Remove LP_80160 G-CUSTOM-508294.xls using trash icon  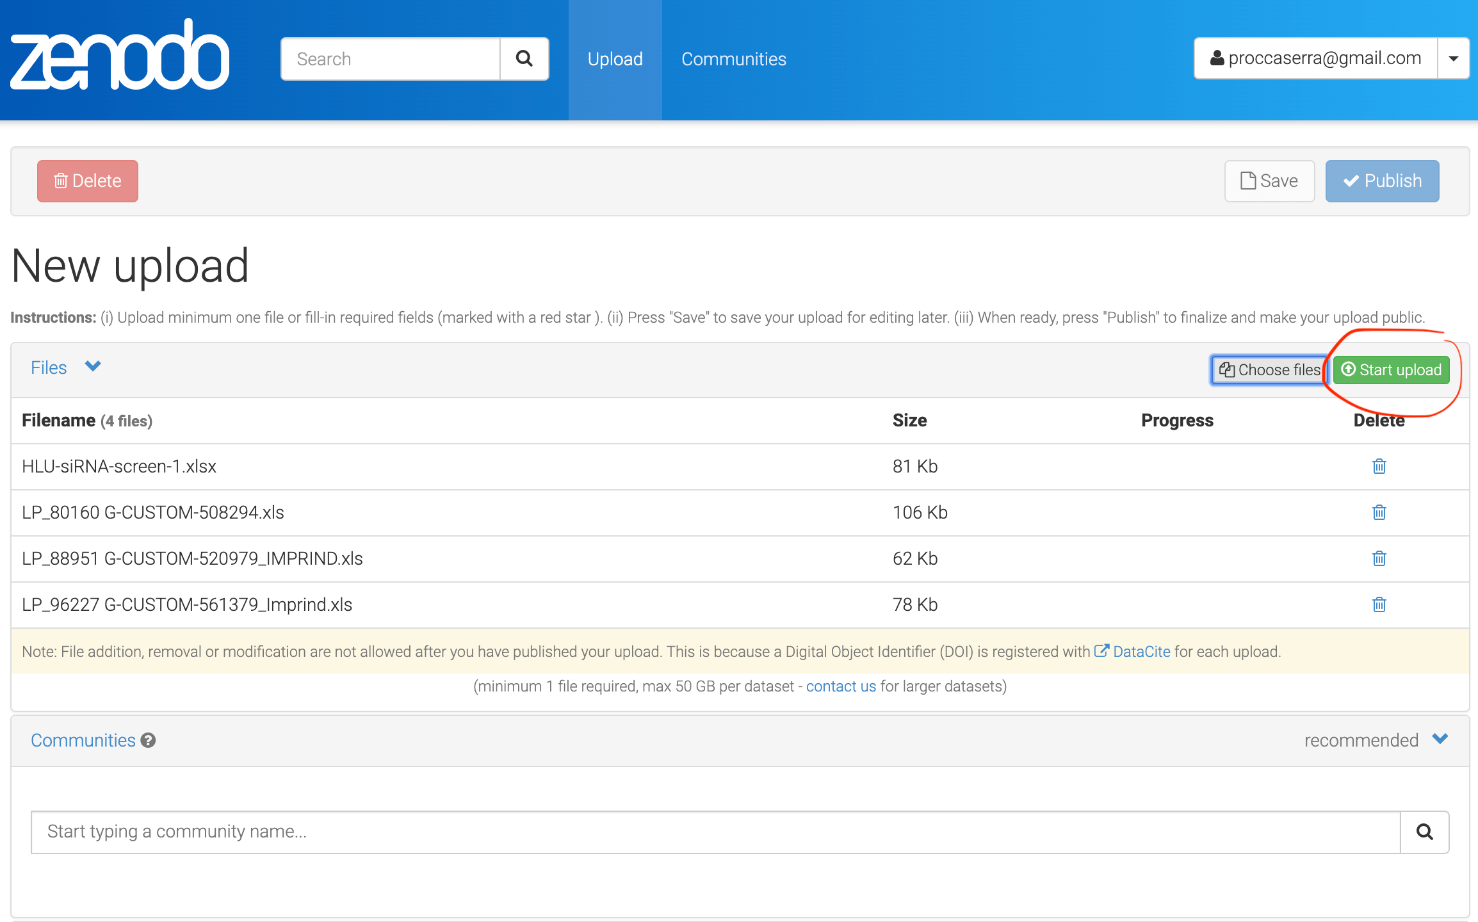click(x=1378, y=512)
